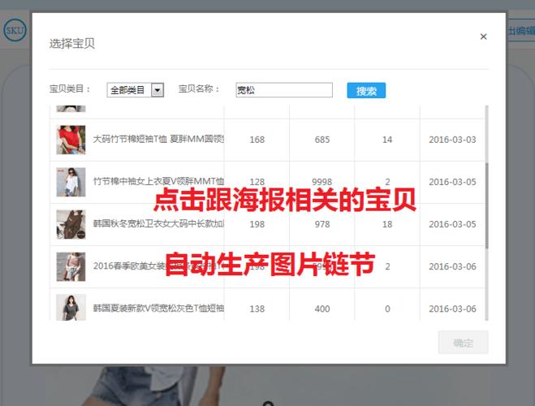This screenshot has height=406, width=535.
Task: Click the product list vertical scrollbar
Action: (x=486, y=205)
